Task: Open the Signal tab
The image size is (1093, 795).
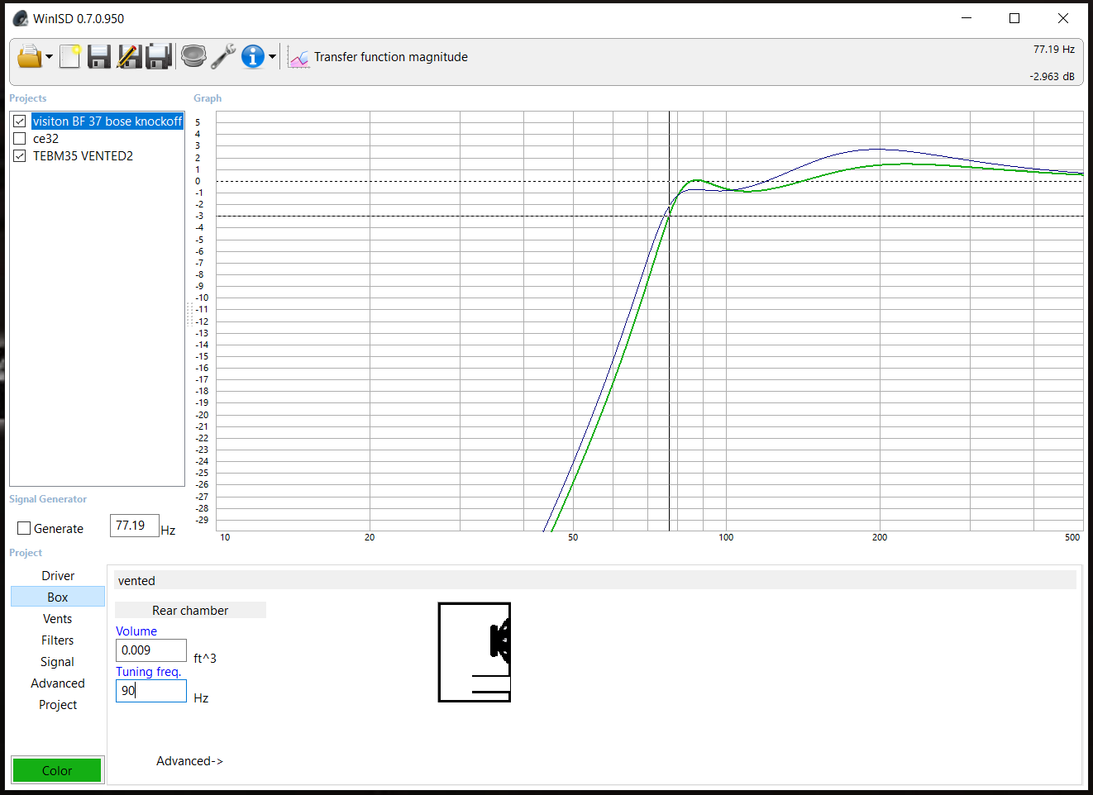Action: [58, 662]
